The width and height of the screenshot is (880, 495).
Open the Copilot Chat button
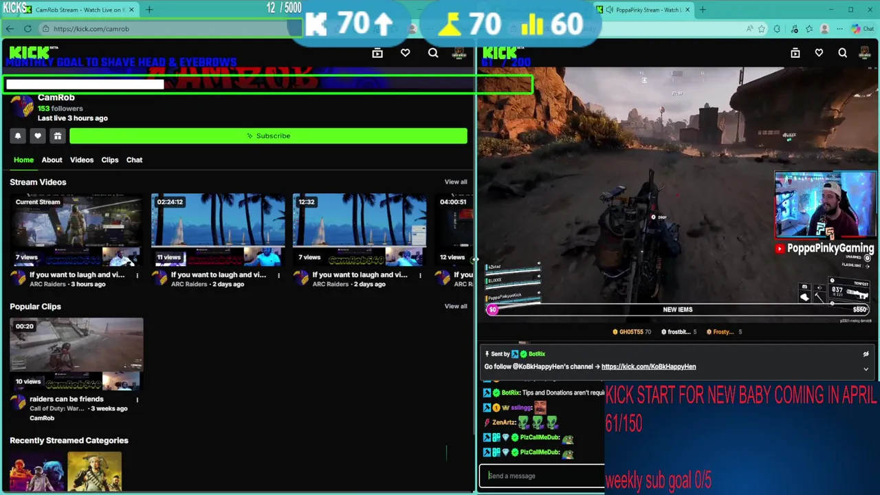[x=862, y=29]
